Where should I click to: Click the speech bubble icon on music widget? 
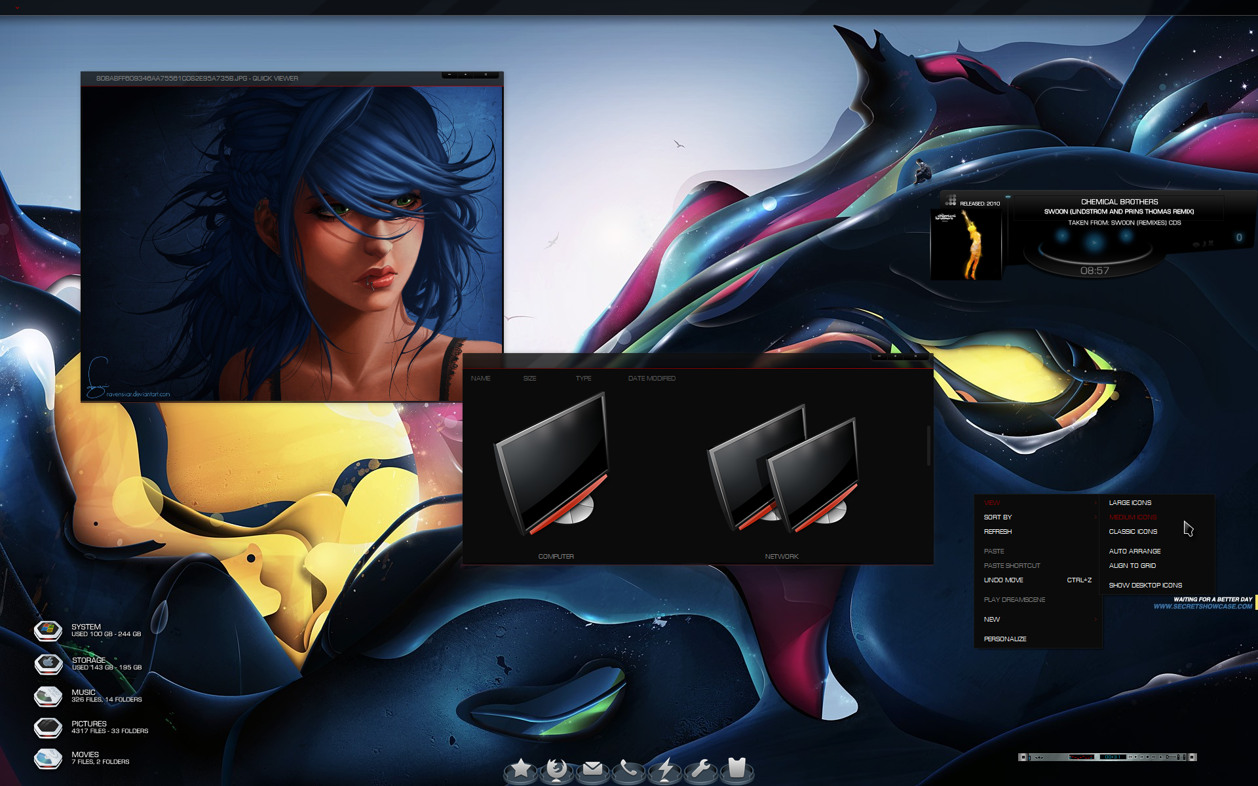click(x=1196, y=244)
